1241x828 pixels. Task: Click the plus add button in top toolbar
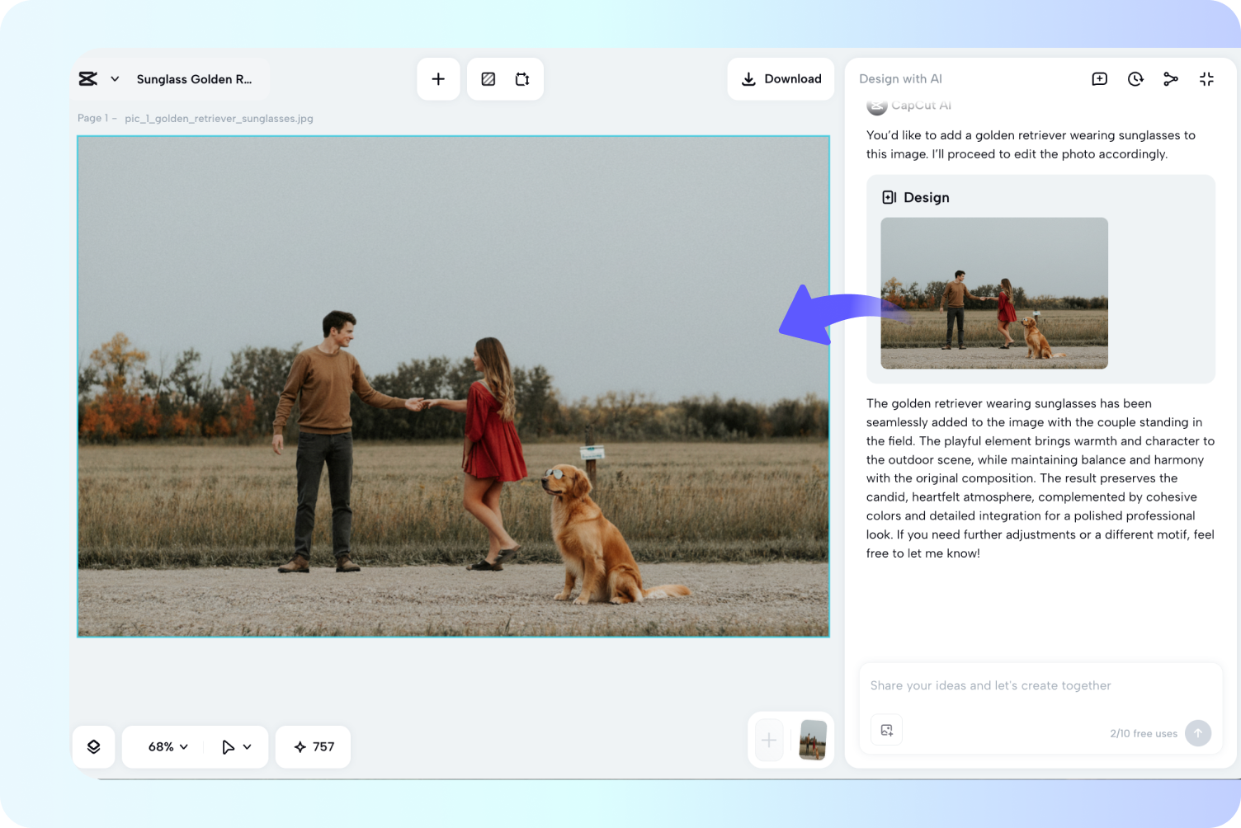point(438,79)
